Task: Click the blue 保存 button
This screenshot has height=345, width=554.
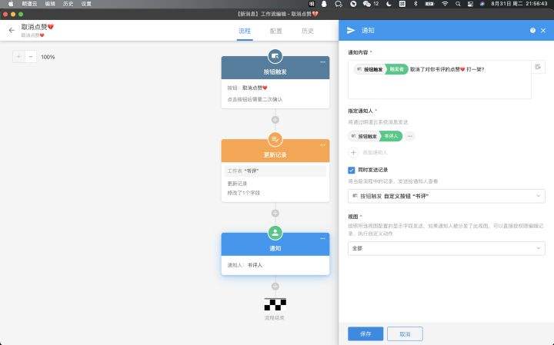Action: (365, 333)
